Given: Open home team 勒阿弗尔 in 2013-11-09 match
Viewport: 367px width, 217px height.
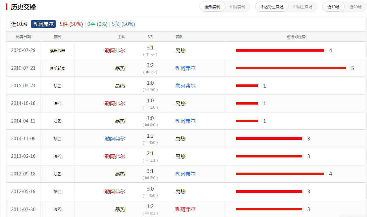Looking at the screenshot, I should click(115, 139).
